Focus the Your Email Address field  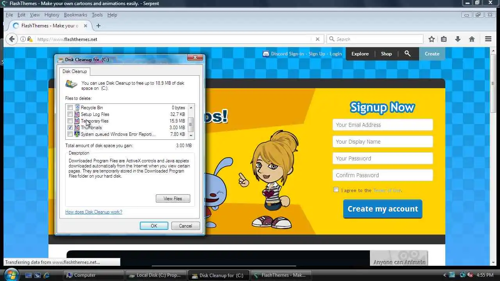pos(383,125)
